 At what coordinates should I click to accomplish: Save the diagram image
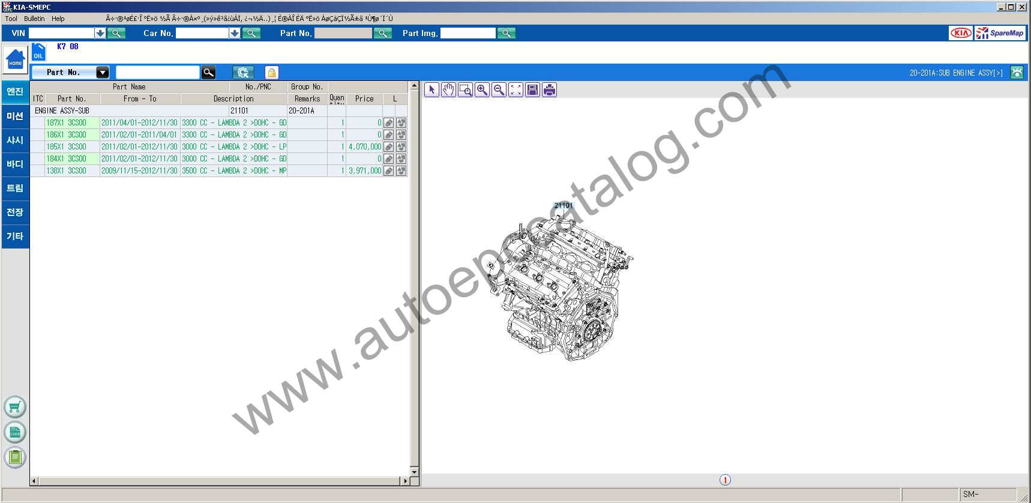532,90
